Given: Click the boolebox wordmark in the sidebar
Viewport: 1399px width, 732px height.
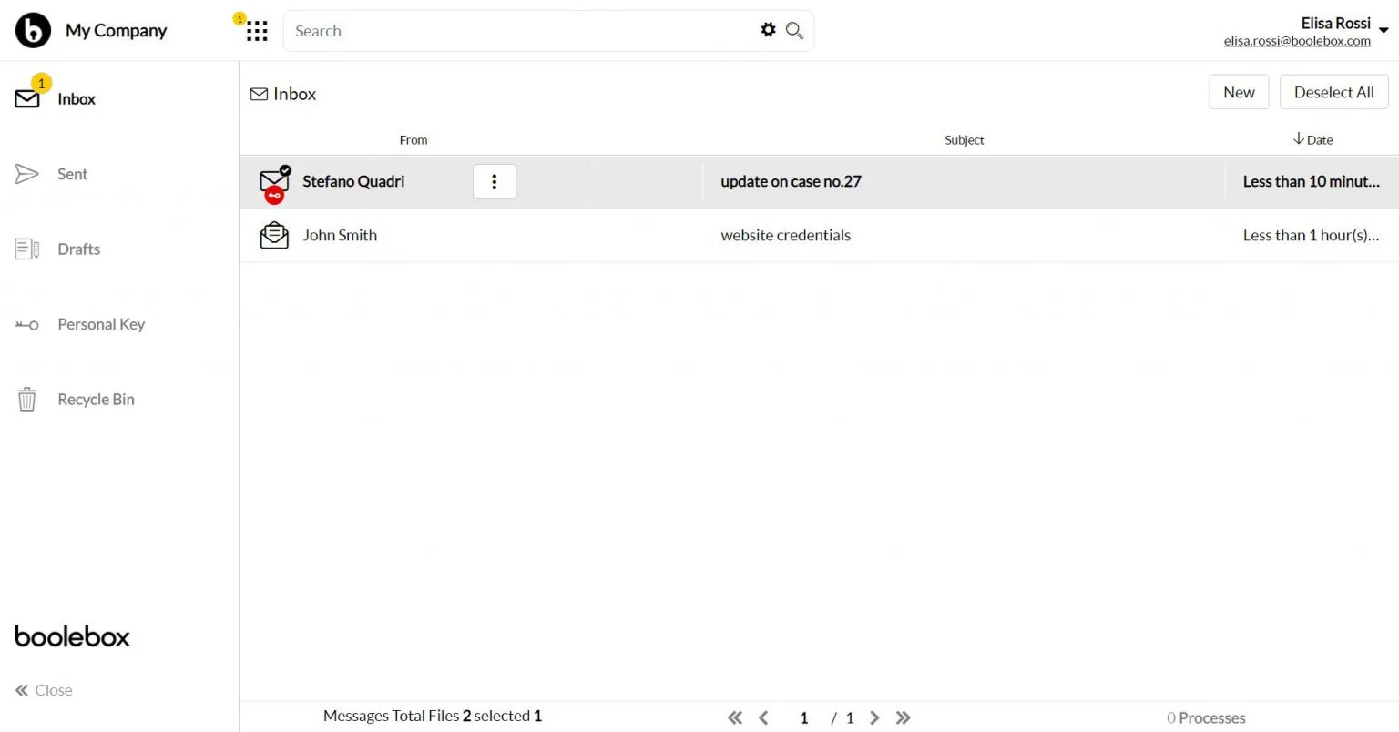Looking at the screenshot, I should (72, 636).
